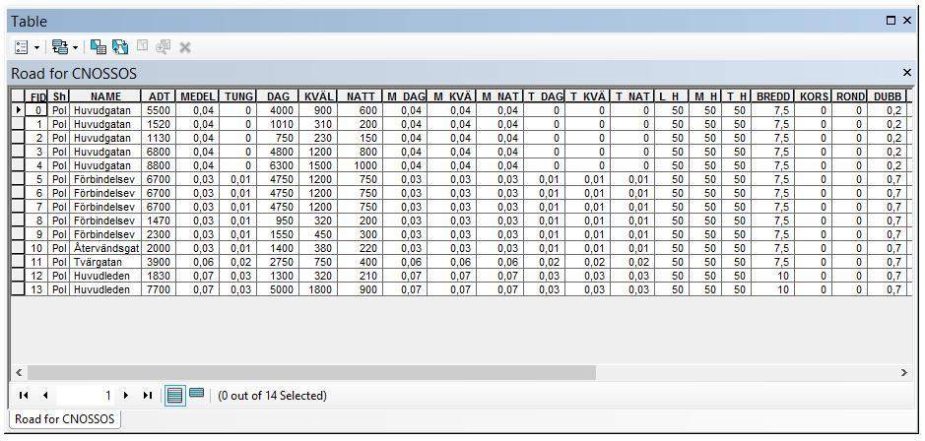Select the KORS column header
925x441 pixels.
[x=814, y=96]
